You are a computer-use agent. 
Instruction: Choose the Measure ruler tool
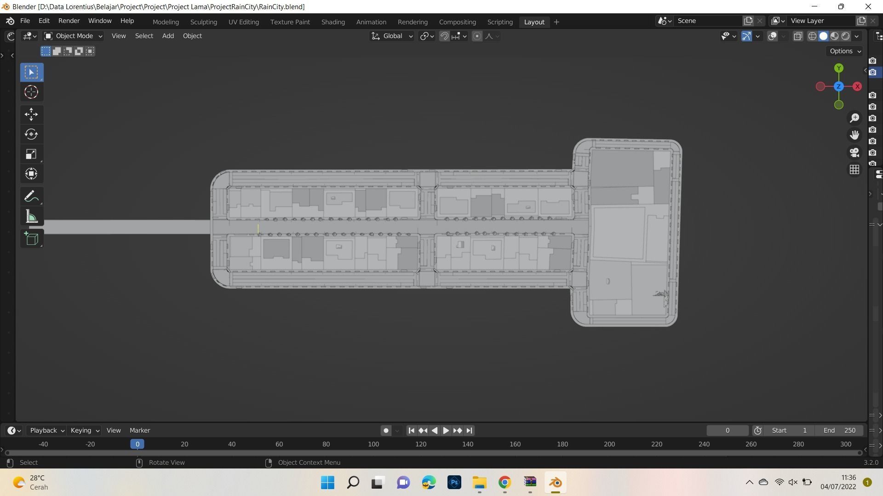[31, 217]
